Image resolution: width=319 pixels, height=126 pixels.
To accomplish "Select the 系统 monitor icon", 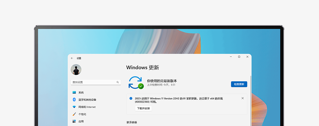I will pos(74,93).
